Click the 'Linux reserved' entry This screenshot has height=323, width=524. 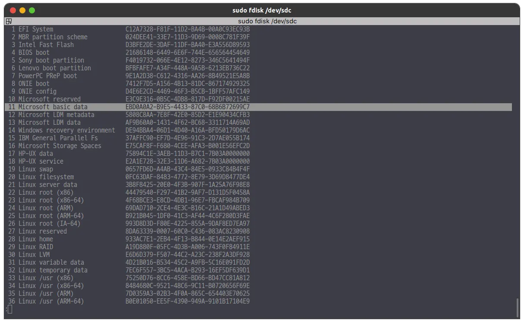click(x=43, y=231)
